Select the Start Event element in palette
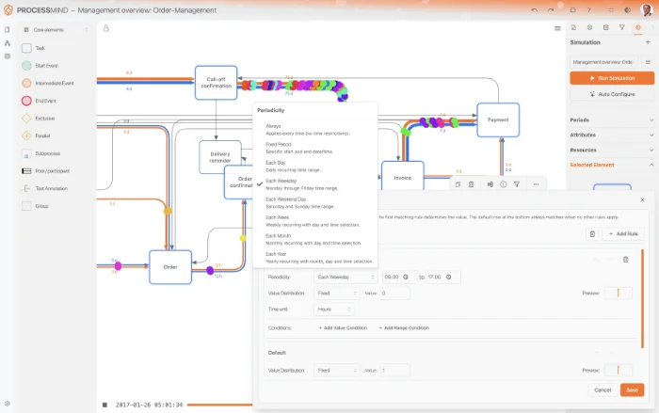Image resolution: width=659 pixels, height=413 pixels. [47, 65]
